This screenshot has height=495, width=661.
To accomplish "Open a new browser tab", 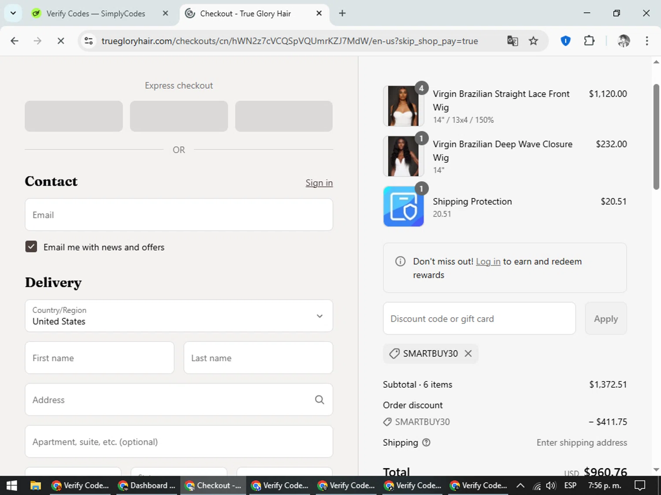I will pyautogui.click(x=342, y=13).
